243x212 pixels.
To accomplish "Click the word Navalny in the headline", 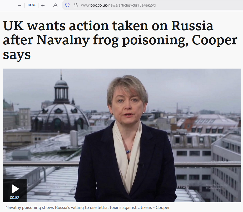I will (x=63, y=40).
